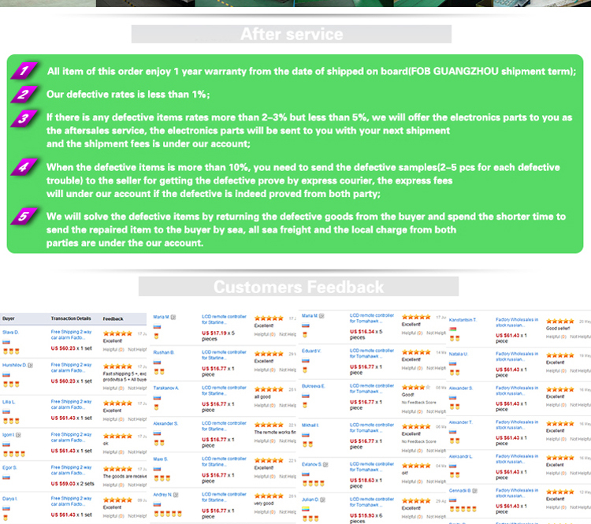Screen dimensions: 591x524
Task: Open buyer profile Rushan B.
Action: pos(163,352)
